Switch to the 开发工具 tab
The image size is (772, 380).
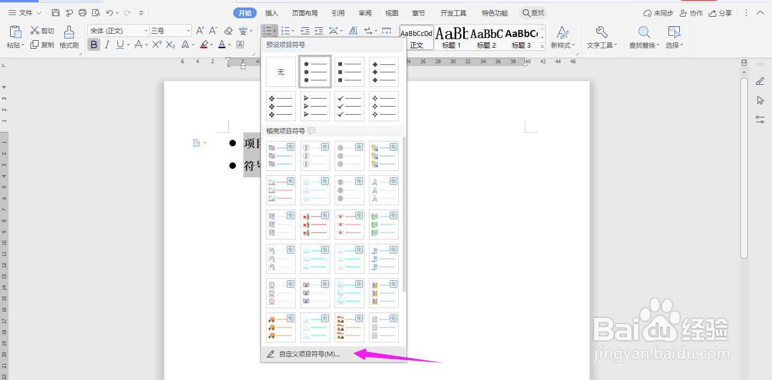click(x=454, y=13)
